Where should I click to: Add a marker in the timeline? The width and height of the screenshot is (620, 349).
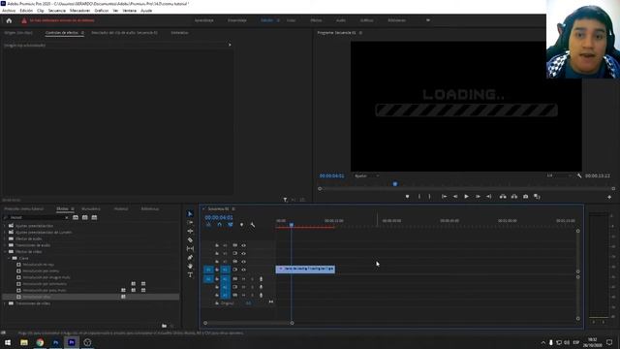click(241, 225)
